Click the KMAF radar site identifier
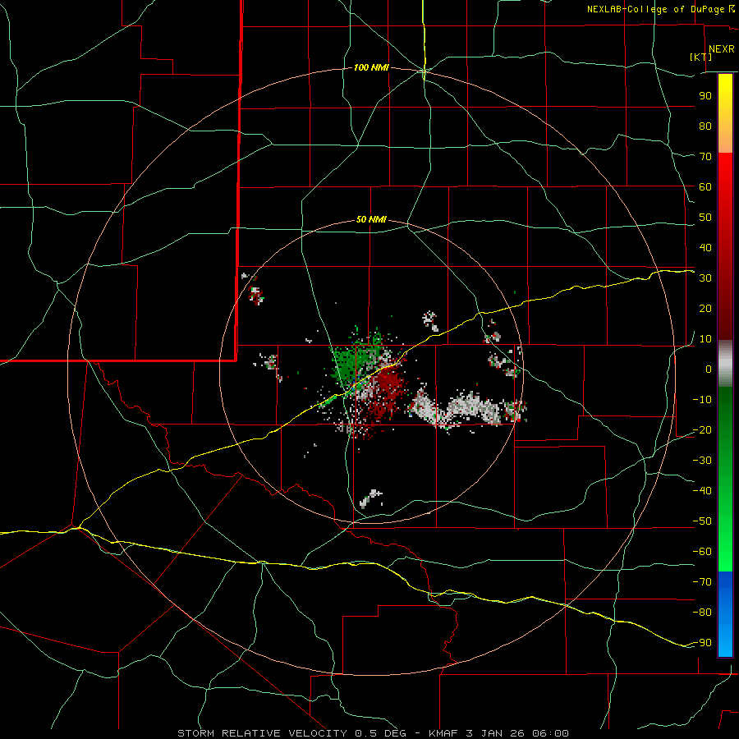 (x=444, y=733)
